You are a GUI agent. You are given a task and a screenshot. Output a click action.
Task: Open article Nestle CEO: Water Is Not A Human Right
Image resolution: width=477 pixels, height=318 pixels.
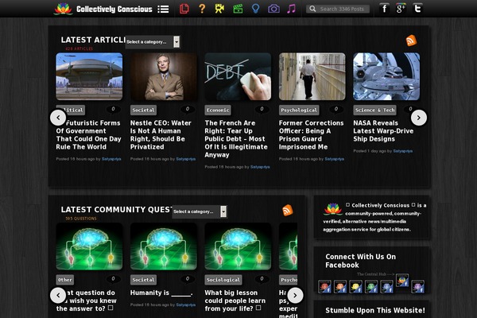point(161,135)
